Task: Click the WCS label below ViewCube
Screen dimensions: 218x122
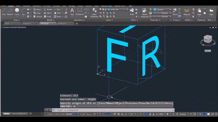Action: [x=207, y=51]
